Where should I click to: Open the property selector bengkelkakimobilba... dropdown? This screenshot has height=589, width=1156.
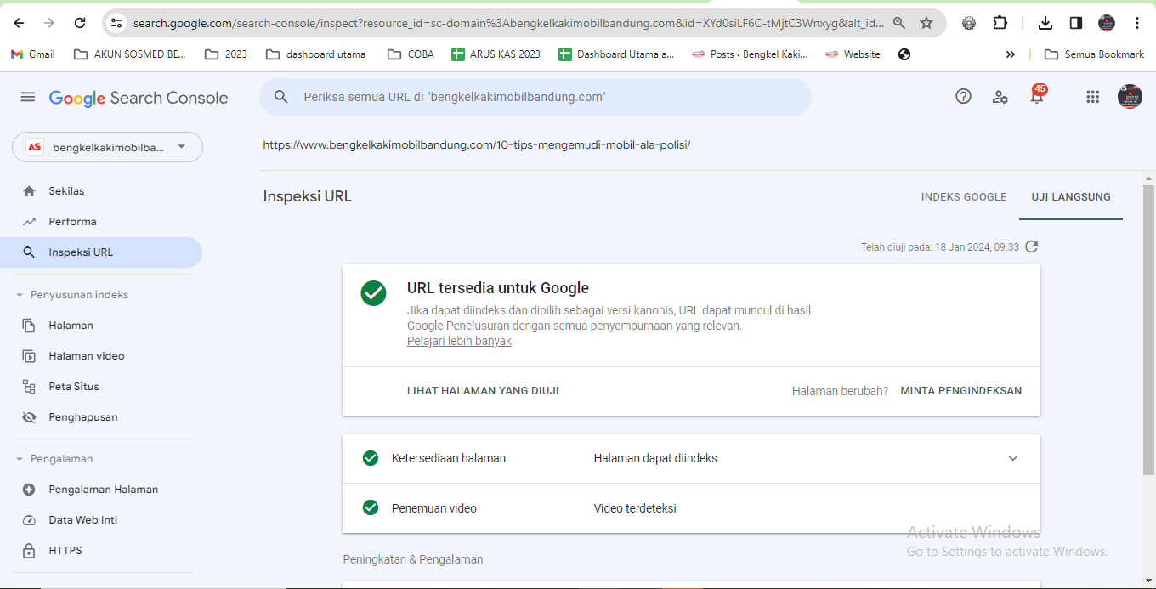coord(107,147)
